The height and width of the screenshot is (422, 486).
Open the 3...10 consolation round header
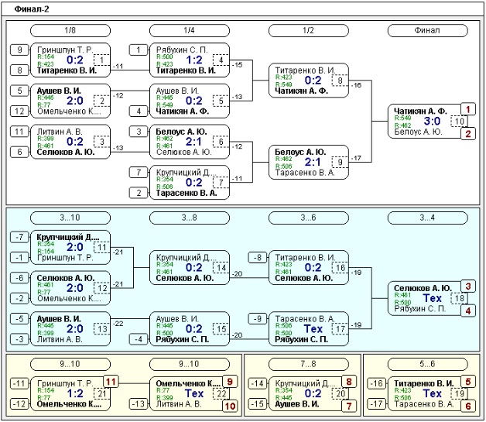pos(70,218)
